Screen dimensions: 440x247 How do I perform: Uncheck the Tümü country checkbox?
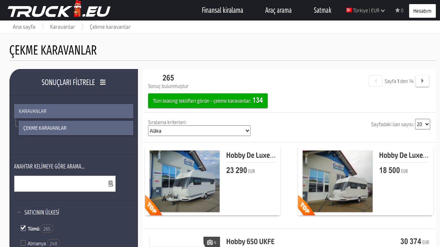pyautogui.click(x=23, y=228)
